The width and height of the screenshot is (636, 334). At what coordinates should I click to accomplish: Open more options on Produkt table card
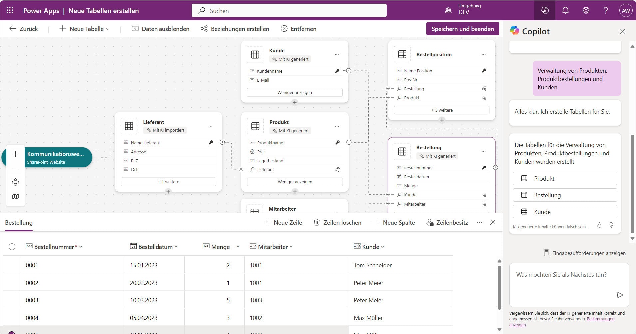pos(337,126)
